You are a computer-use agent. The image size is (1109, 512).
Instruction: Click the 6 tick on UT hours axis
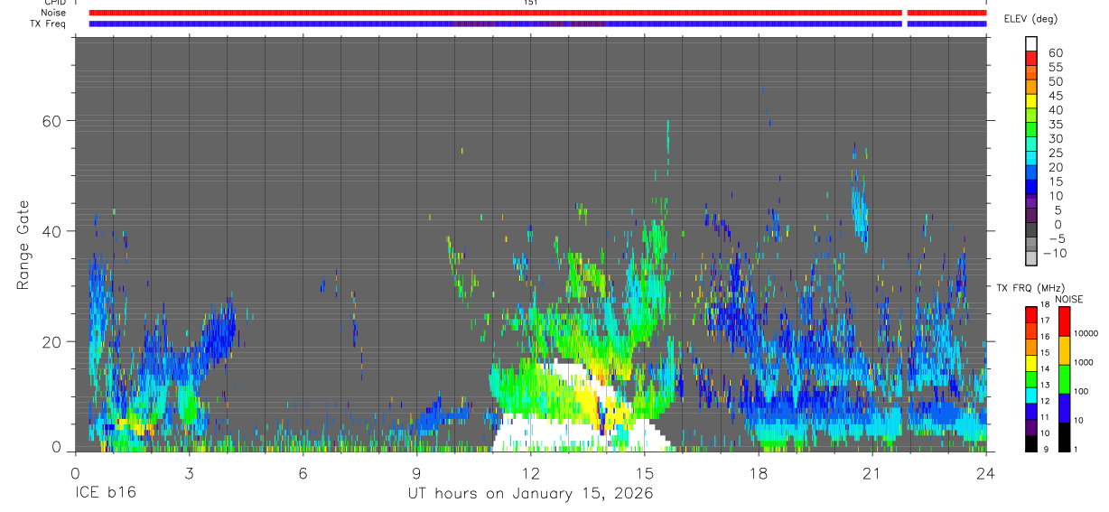[x=303, y=473]
